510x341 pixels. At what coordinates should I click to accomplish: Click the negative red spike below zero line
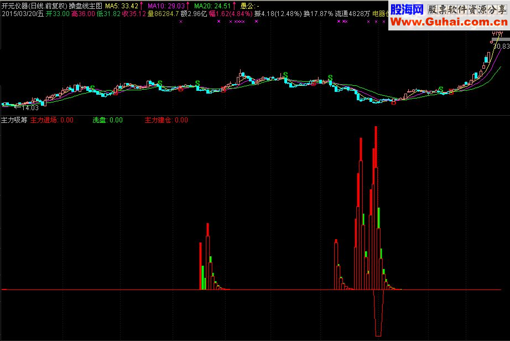tap(378, 313)
